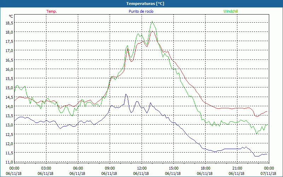Click the 15,0 y-axis value
The height and width of the screenshot is (177, 283).
[9, 88]
